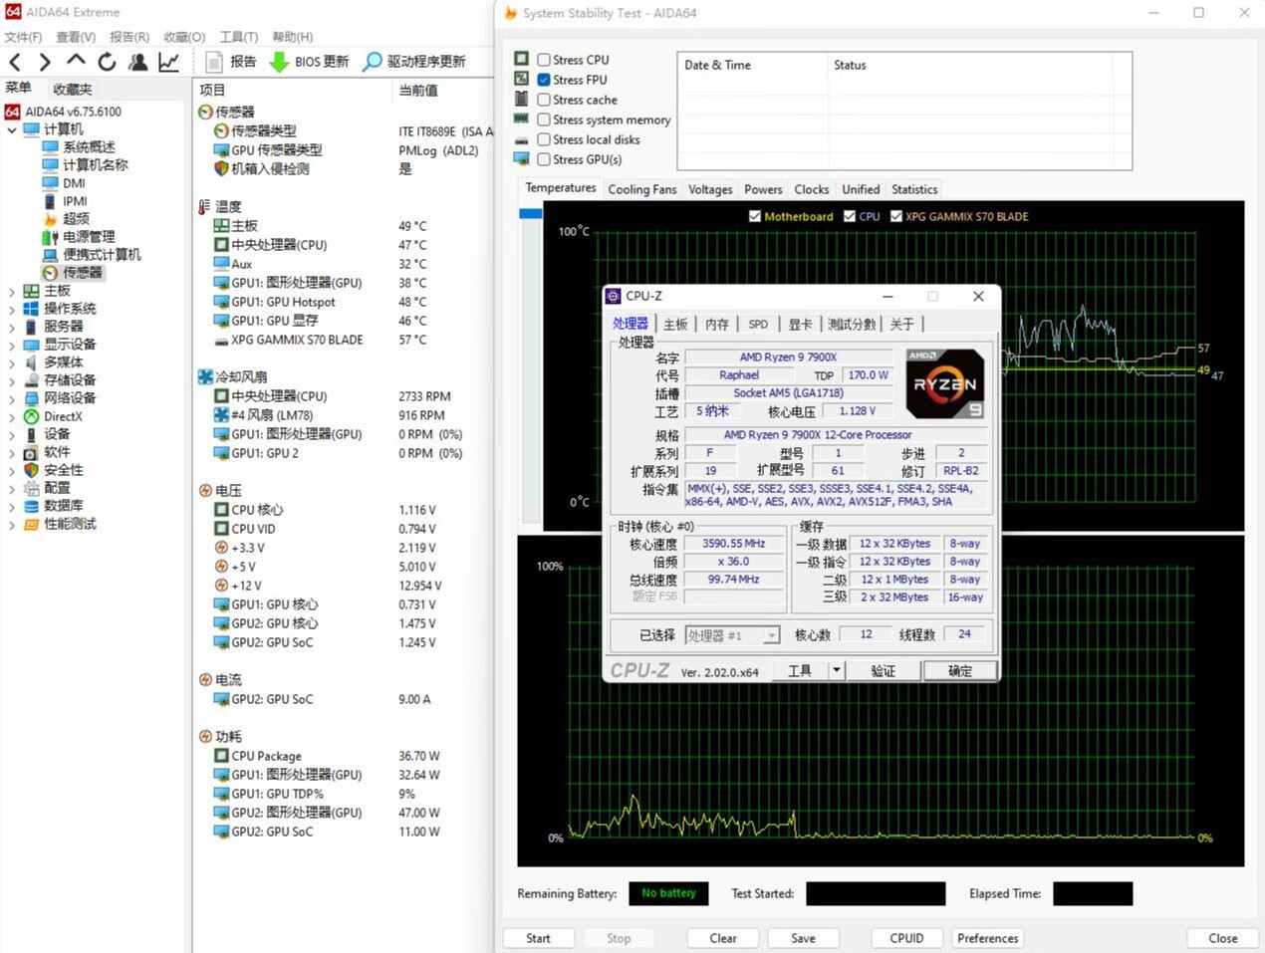Toggle the CPU graph checkbox
Screen dimensions: 1265x953
point(850,216)
